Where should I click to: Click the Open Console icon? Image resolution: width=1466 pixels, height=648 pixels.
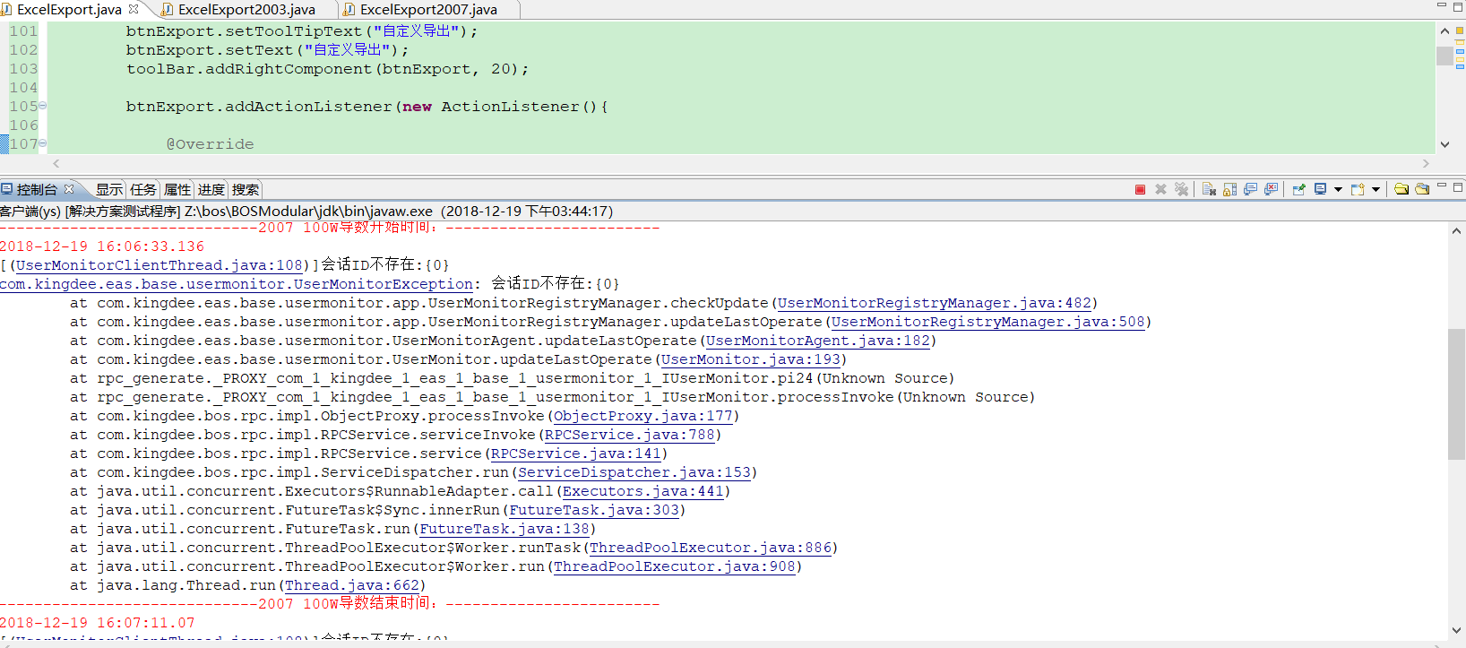[x=1358, y=189]
